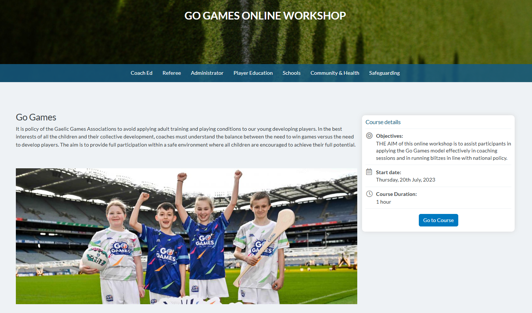Click the photo of children in Go Games jerseys
532x313 pixels.
[x=186, y=236]
